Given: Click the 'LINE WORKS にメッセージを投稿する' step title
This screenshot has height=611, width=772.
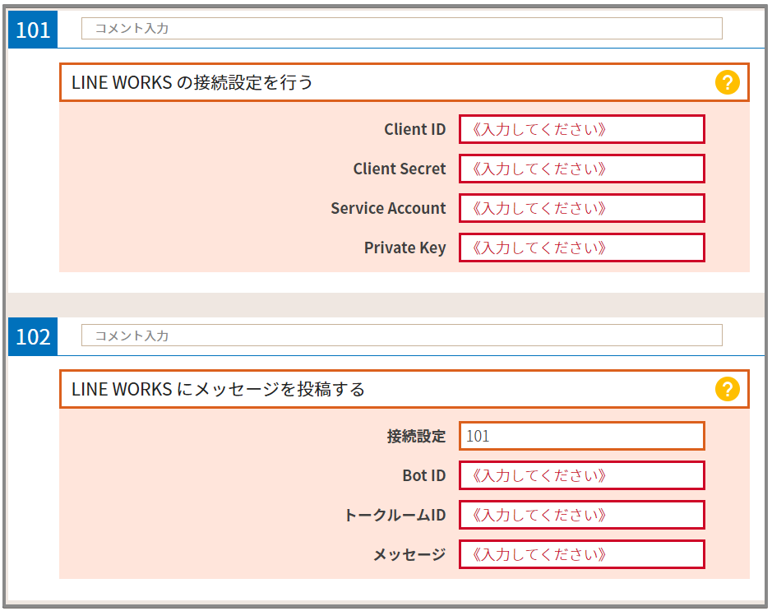Looking at the screenshot, I should tap(218, 389).
